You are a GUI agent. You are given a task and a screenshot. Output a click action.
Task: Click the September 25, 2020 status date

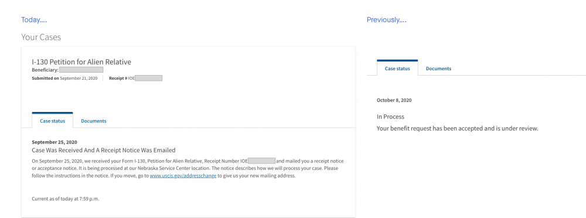click(x=54, y=142)
